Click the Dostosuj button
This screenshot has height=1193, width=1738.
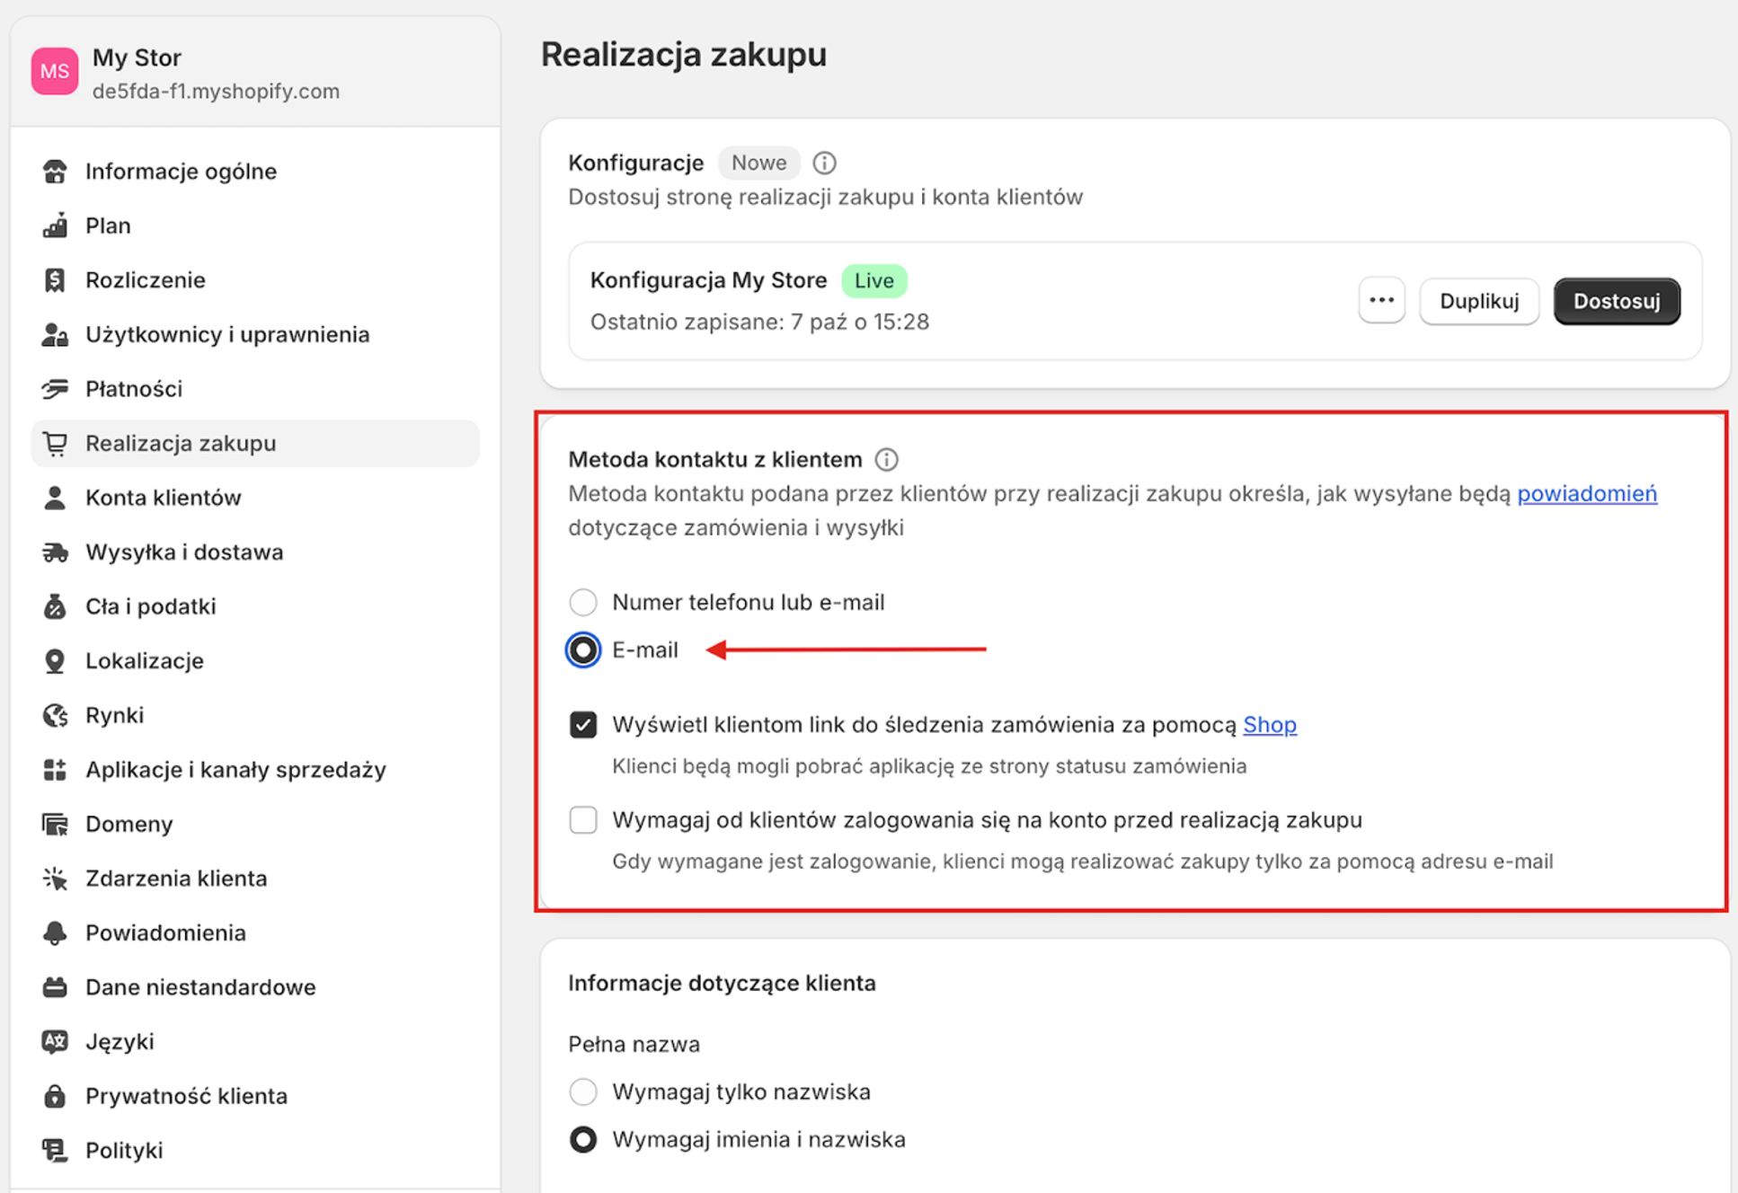point(1617,301)
